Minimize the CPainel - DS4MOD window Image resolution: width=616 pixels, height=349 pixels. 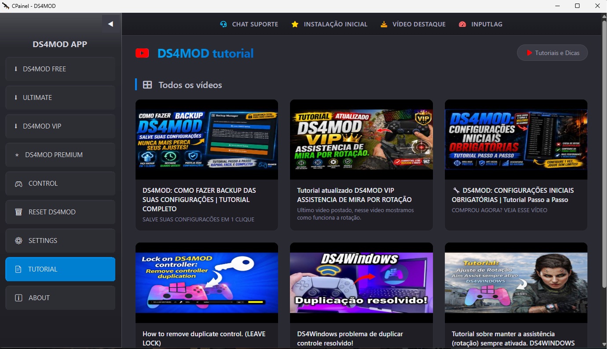[557, 6]
